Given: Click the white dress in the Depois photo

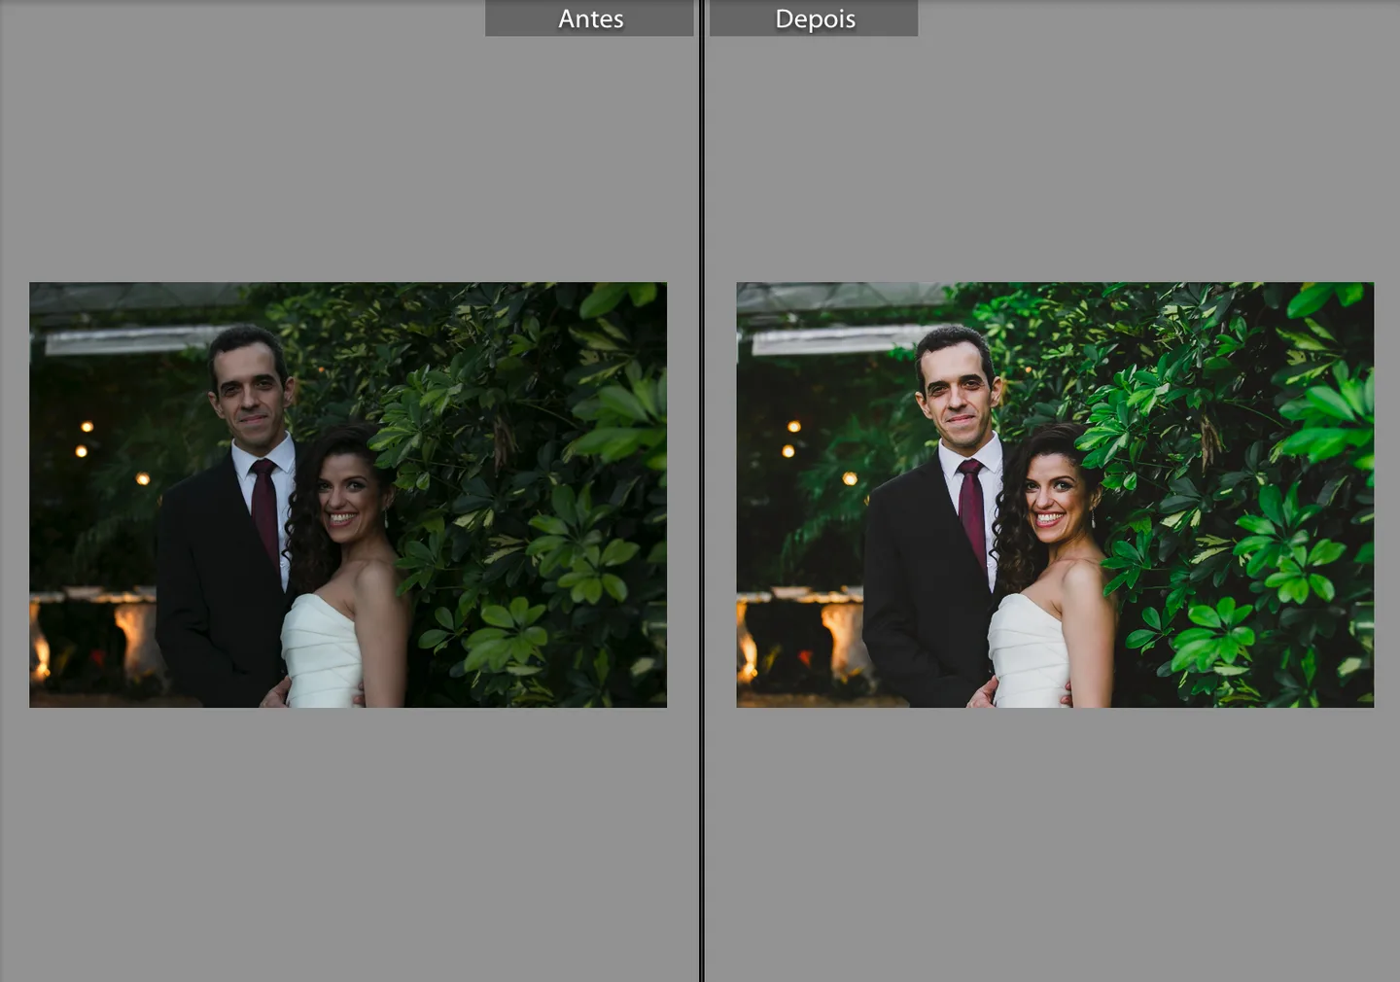Looking at the screenshot, I should point(1030,651).
